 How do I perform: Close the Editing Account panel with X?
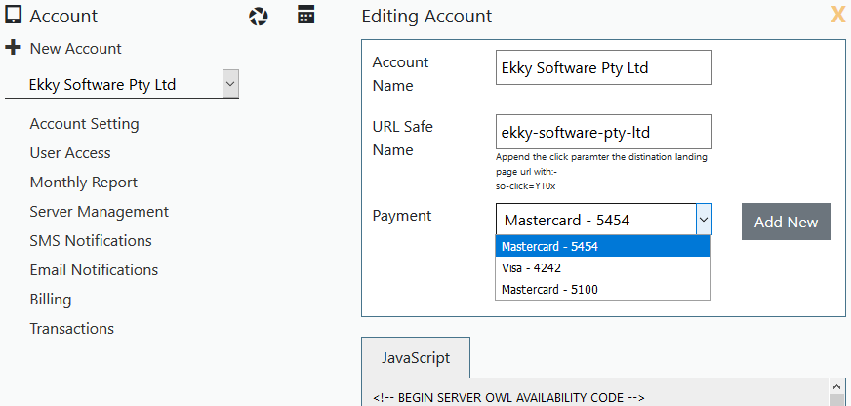[x=838, y=16]
